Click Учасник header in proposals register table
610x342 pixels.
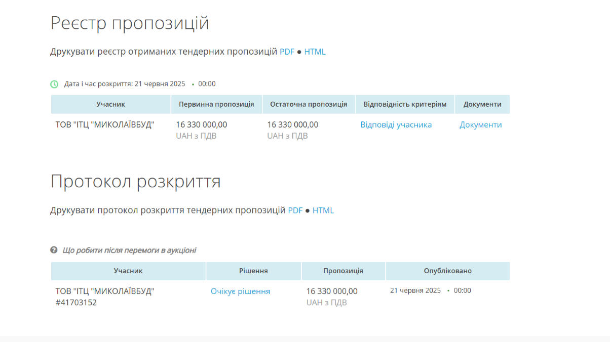click(110, 104)
